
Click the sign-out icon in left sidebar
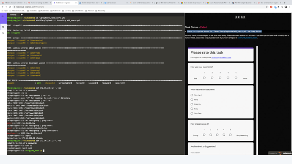(3, 33)
